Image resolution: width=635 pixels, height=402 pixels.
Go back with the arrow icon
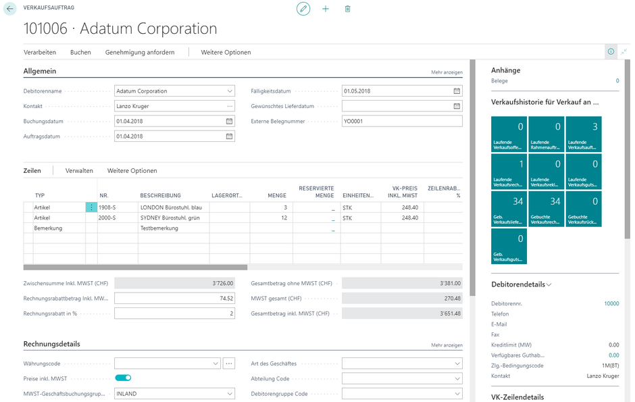9,9
